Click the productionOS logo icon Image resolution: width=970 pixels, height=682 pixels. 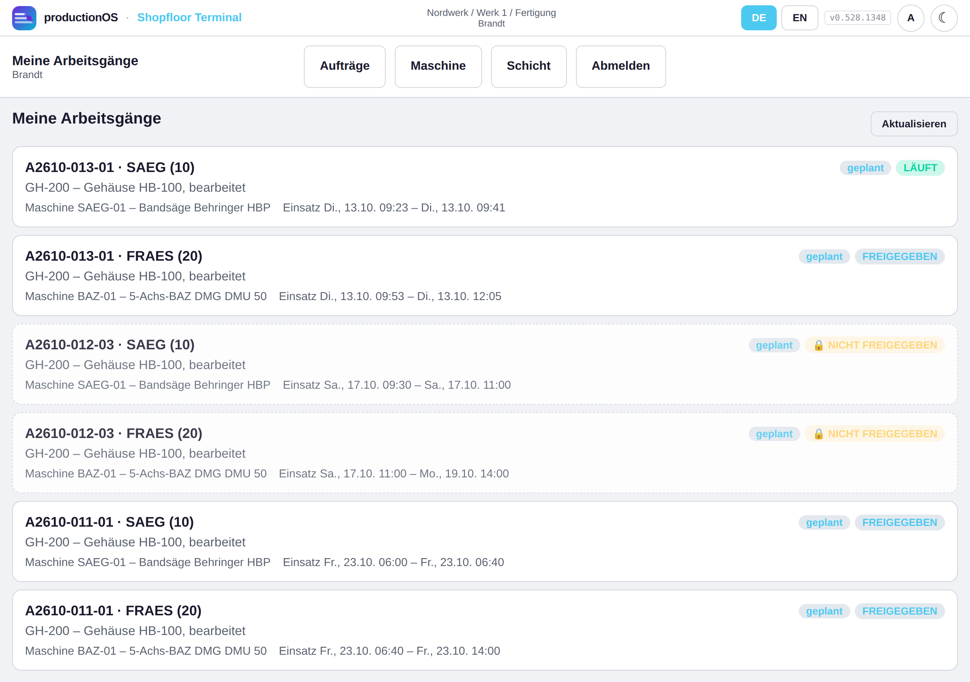(x=24, y=18)
